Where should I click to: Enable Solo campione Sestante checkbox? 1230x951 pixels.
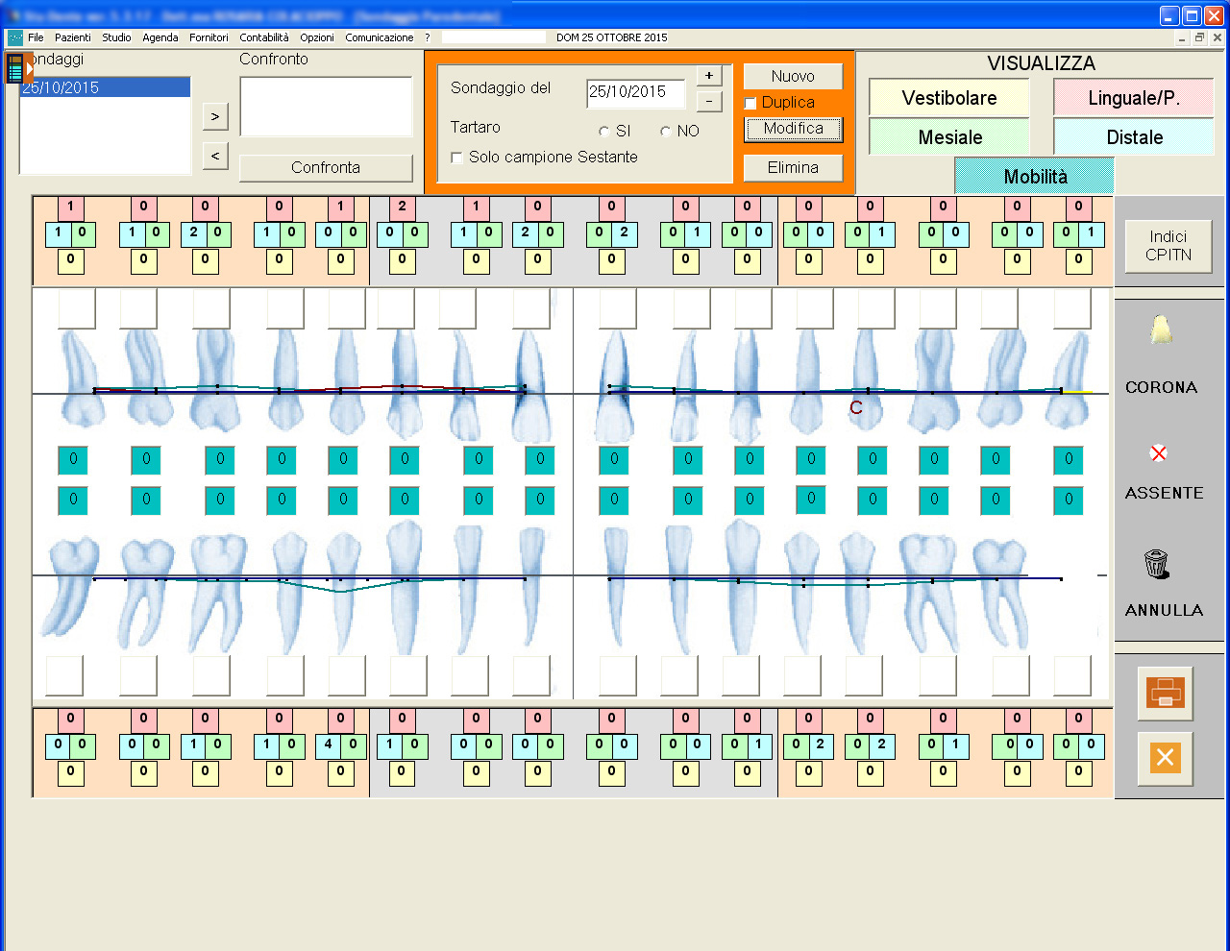[x=456, y=158]
